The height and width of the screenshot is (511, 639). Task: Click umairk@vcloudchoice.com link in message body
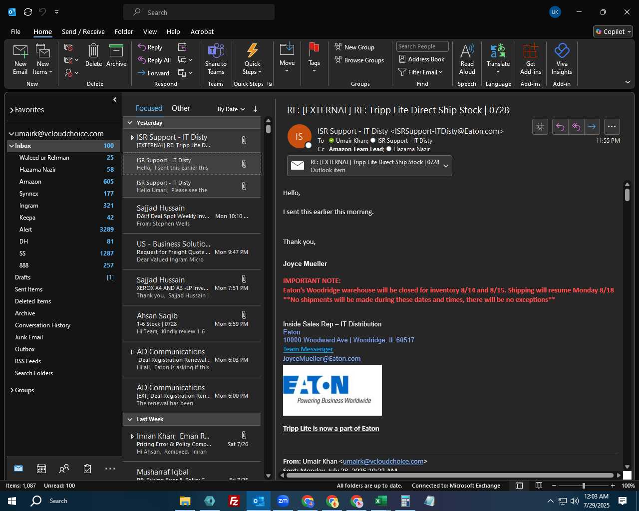point(383,462)
